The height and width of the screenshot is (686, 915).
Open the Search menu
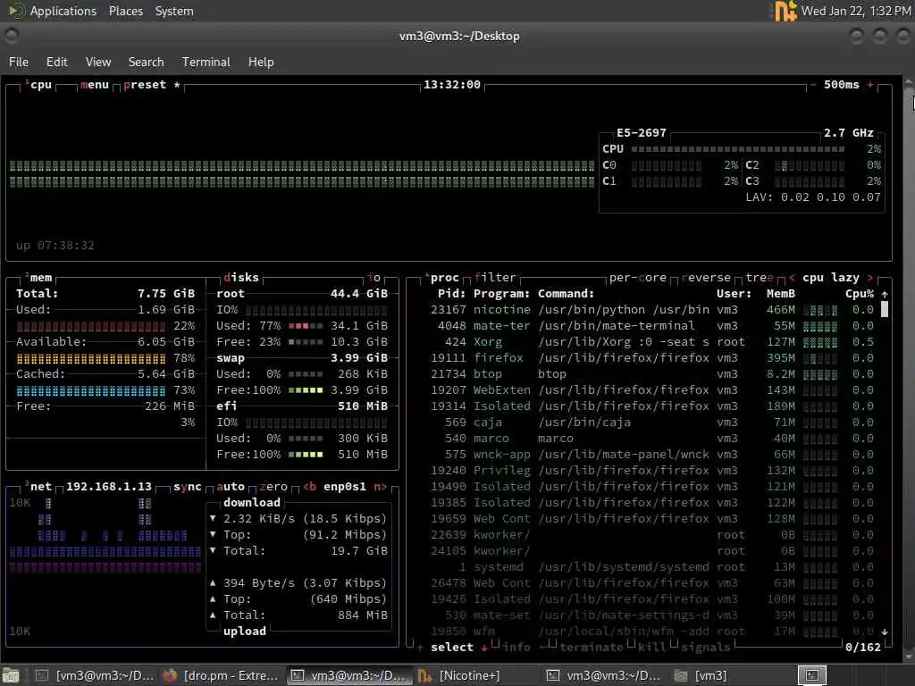pyautogui.click(x=146, y=62)
